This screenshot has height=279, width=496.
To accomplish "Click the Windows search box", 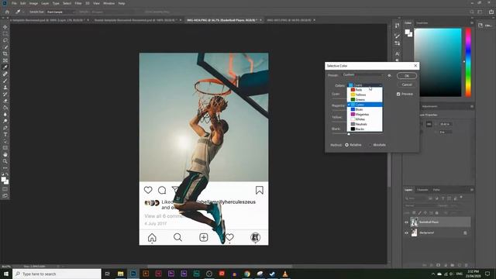I will 57,274.
